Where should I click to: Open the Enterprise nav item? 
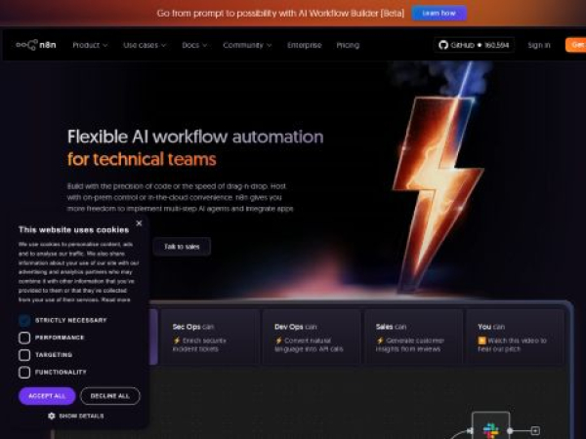[304, 45]
